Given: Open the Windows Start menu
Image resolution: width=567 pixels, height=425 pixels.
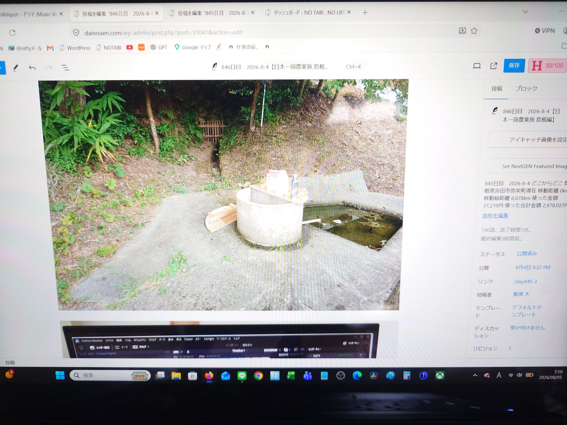Looking at the screenshot, I should click(60, 375).
